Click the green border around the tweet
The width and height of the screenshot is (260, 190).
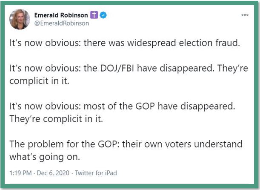click(2, 95)
